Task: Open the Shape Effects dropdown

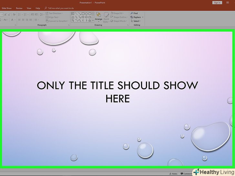Action: 118,21
